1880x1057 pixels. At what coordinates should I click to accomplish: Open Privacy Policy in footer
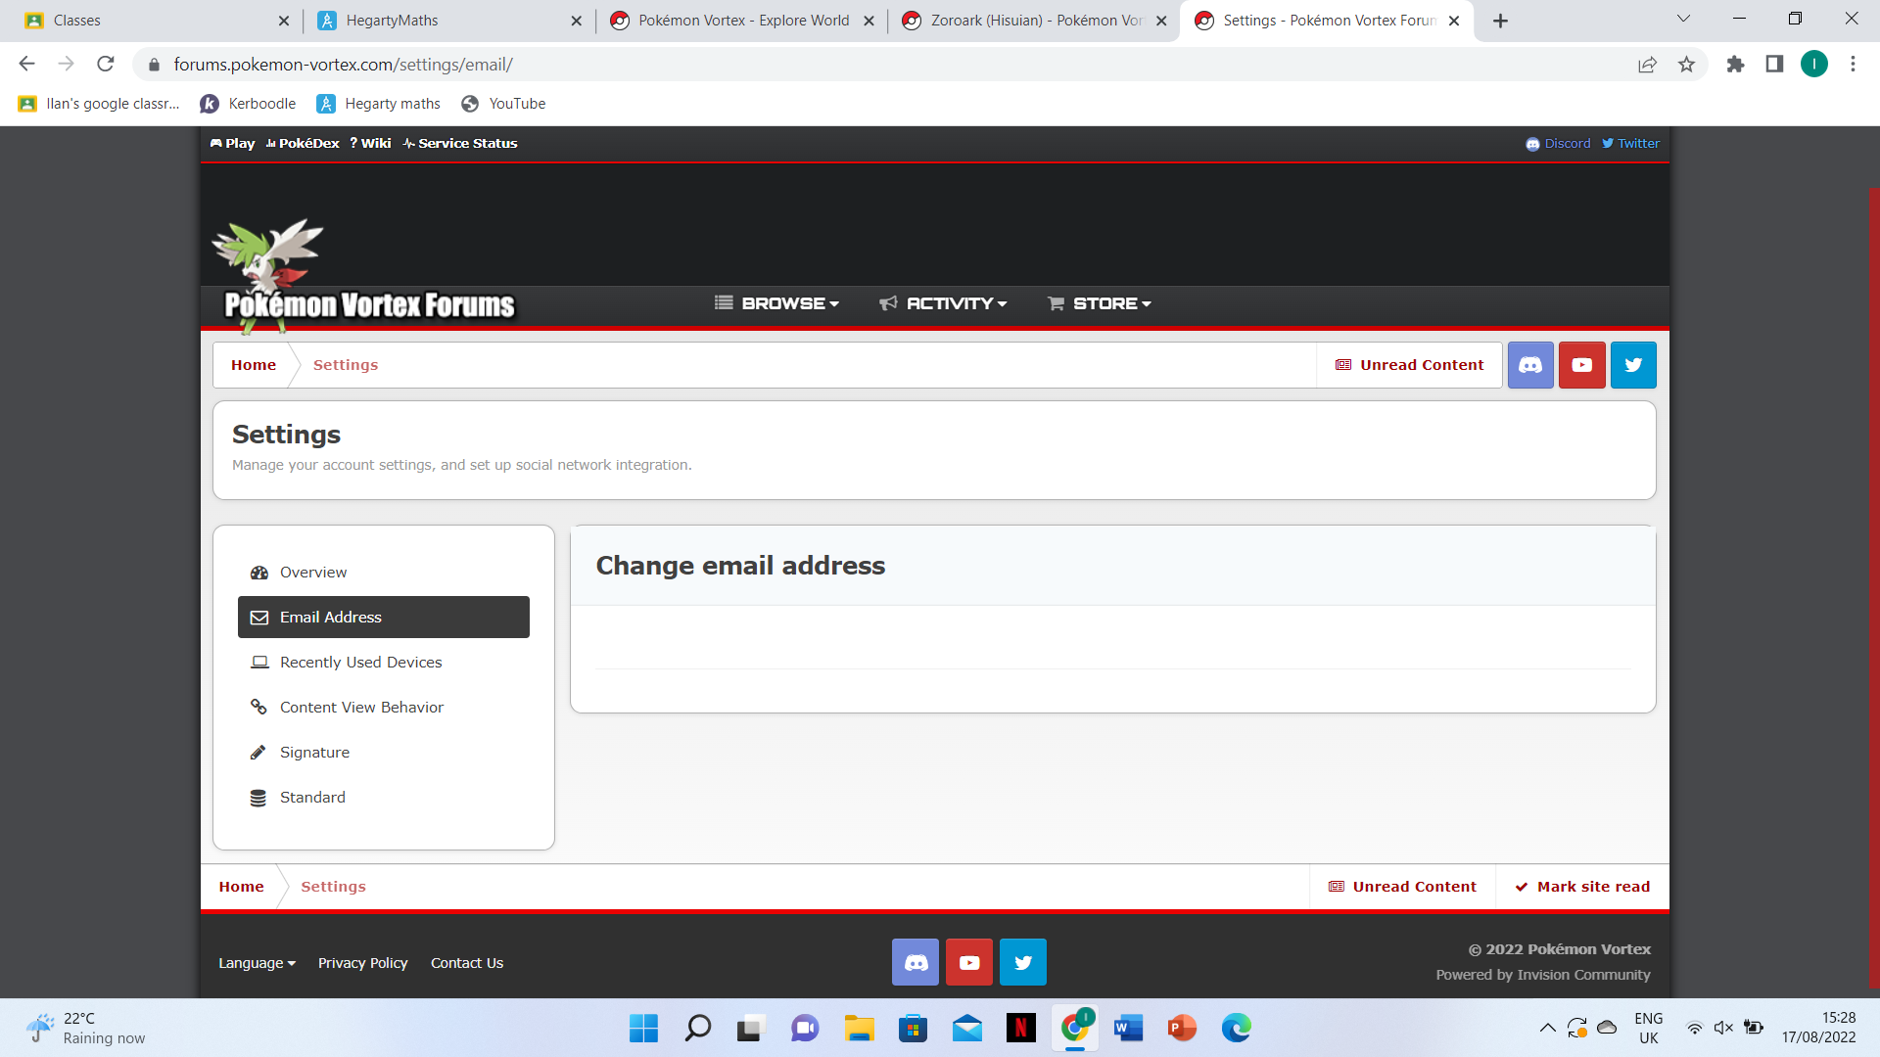tap(362, 963)
